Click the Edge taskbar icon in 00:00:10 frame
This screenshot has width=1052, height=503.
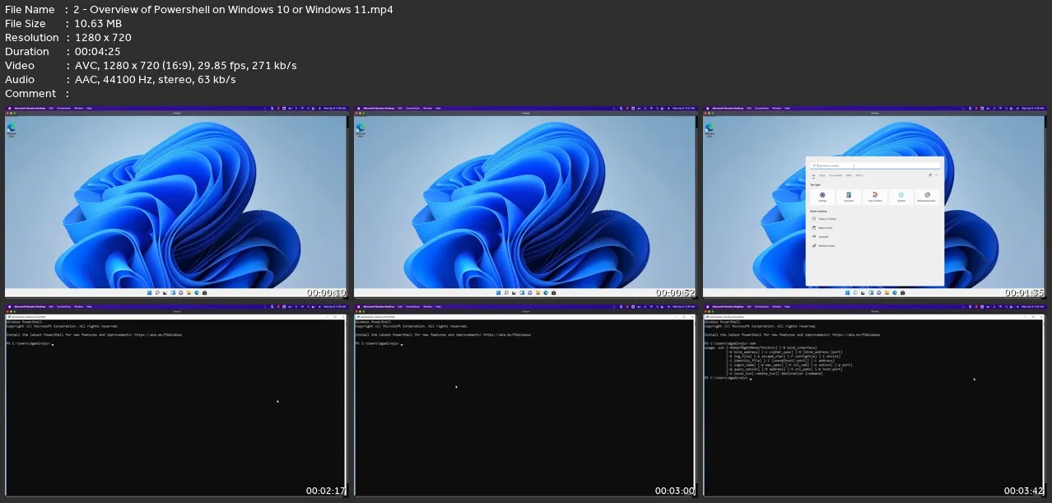197,292
